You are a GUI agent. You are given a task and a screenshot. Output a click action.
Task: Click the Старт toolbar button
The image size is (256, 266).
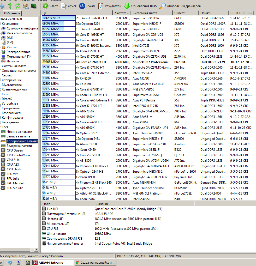50,6
